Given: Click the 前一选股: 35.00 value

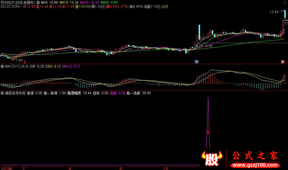Looking at the screenshot, I should [x=139, y=93].
